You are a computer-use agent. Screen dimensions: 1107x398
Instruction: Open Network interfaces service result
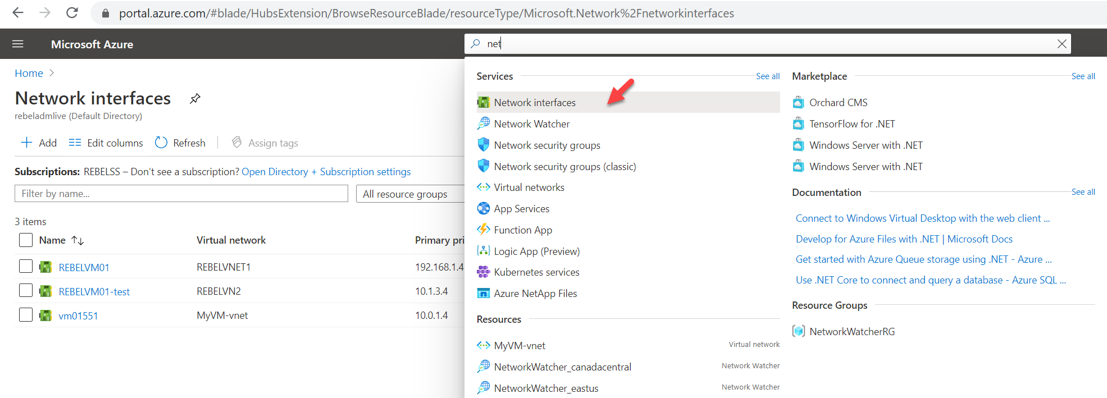[x=628, y=102]
